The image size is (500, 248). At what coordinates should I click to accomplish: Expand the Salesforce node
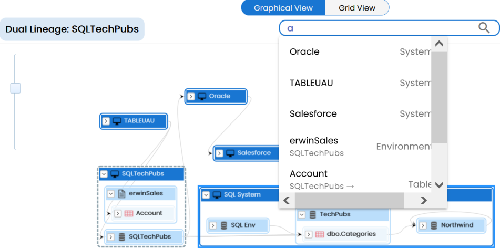(x=219, y=153)
